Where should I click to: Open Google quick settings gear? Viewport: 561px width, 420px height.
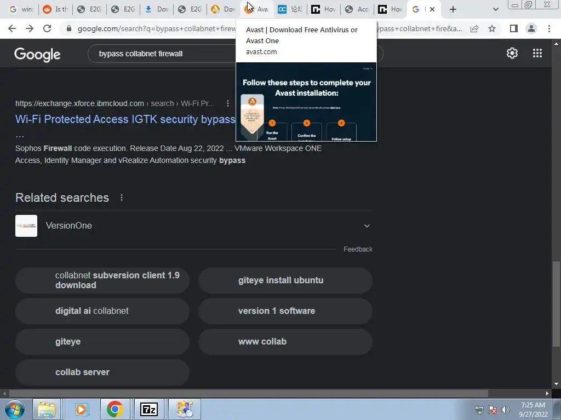click(512, 53)
